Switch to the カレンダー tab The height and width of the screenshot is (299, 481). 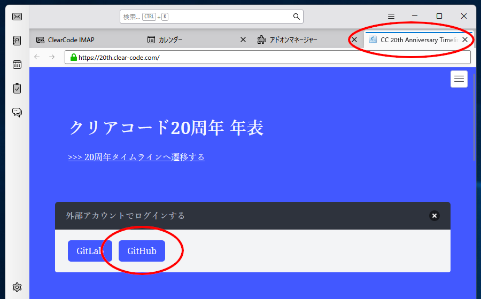[x=196, y=40]
